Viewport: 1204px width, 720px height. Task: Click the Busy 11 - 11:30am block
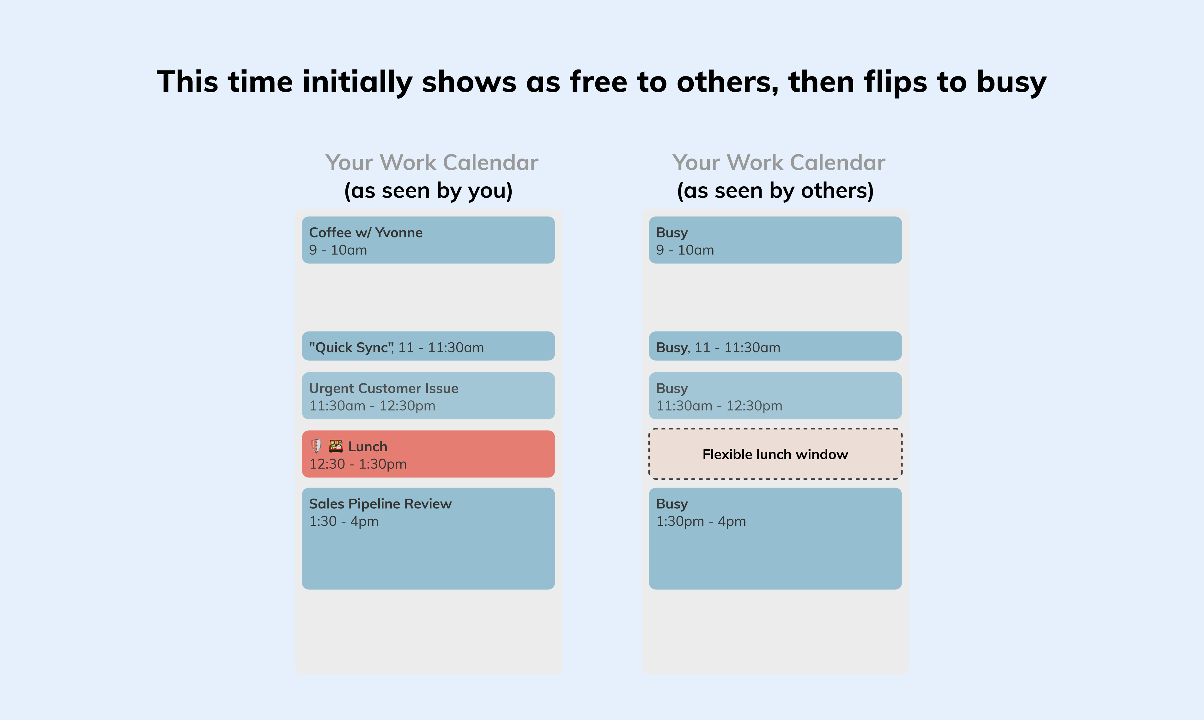click(x=775, y=346)
